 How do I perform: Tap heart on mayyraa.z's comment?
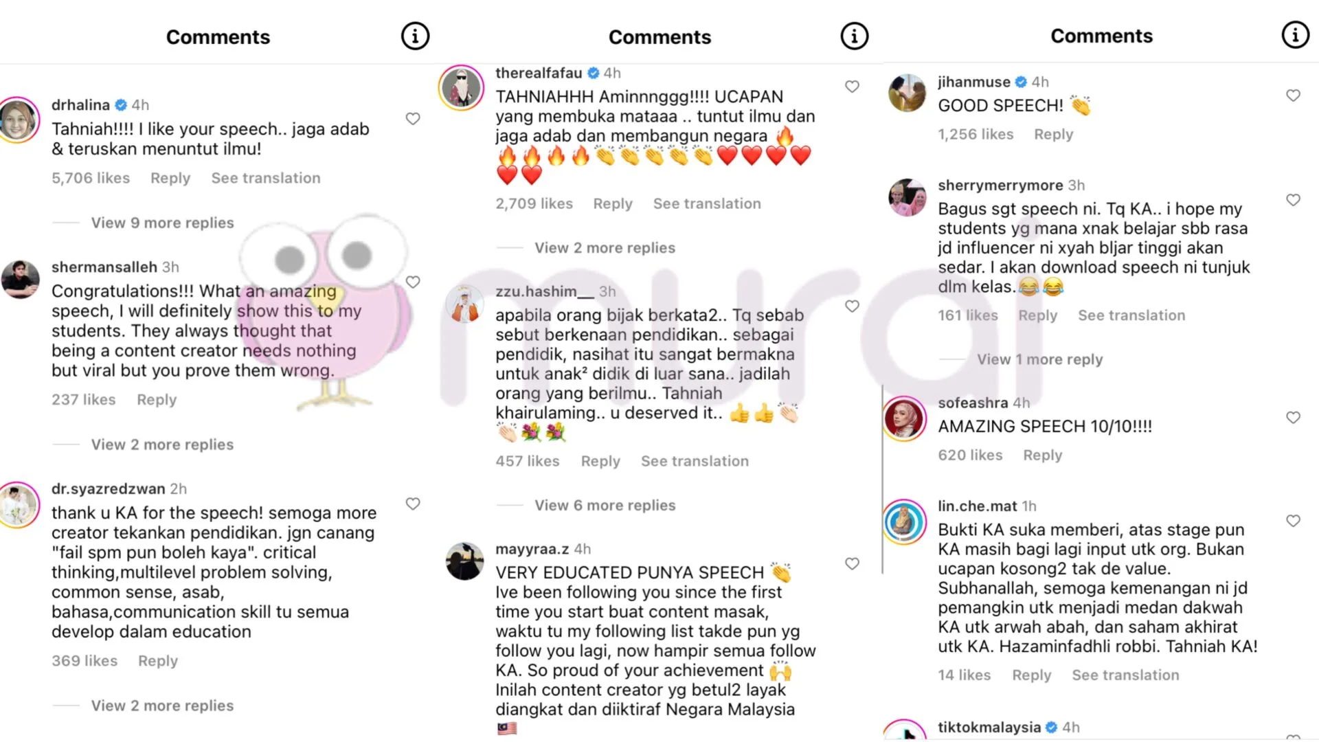852,564
